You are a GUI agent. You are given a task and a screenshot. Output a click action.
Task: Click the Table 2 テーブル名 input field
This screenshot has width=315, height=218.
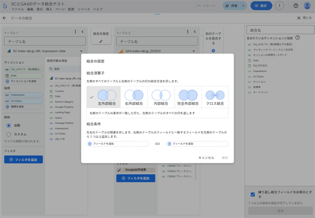tap(157, 41)
